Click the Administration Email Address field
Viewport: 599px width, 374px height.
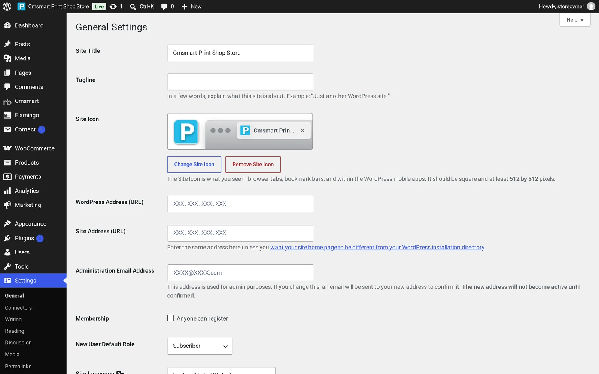coord(240,273)
